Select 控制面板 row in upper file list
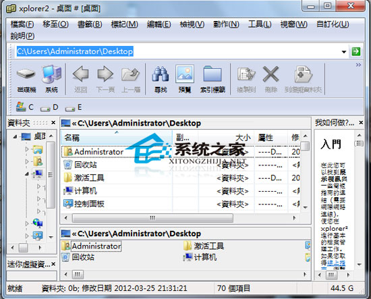Screen dimensions: 371x299 [x=180, y=204]
